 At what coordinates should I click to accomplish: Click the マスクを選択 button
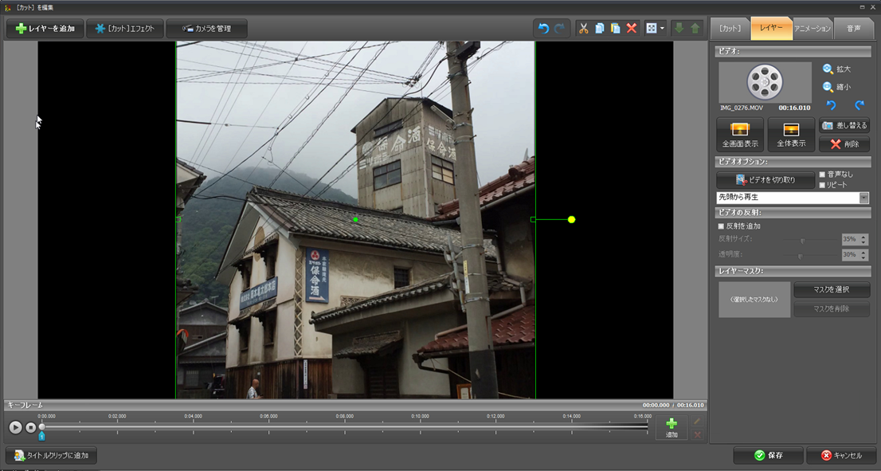click(x=832, y=289)
